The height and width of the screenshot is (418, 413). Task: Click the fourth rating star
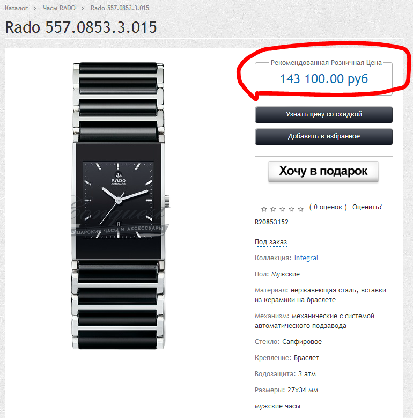point(291,209)
